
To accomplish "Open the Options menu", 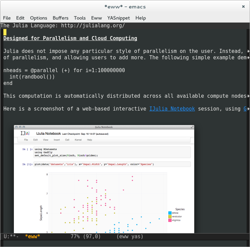I will (39, 18).
